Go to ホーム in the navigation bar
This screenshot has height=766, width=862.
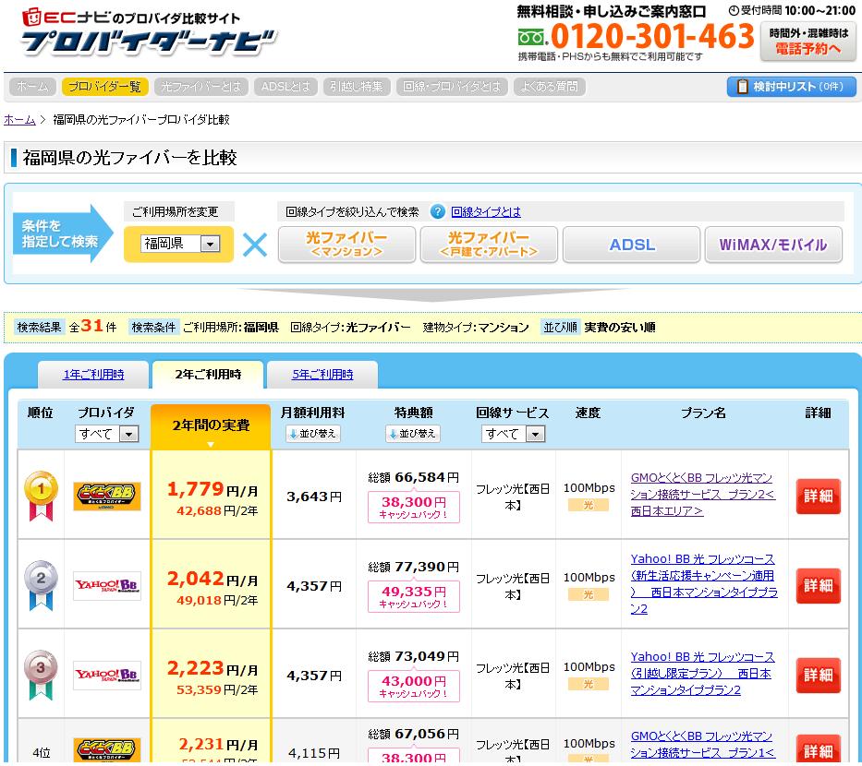coord(32,86)
